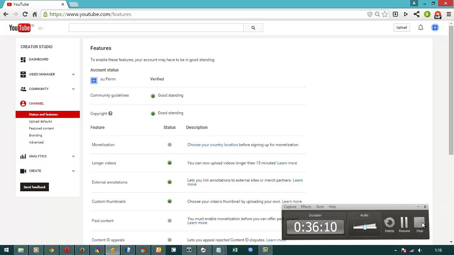Expand the Community section
This screenshot has height=255, width=454.
click(x=73, y=89)
